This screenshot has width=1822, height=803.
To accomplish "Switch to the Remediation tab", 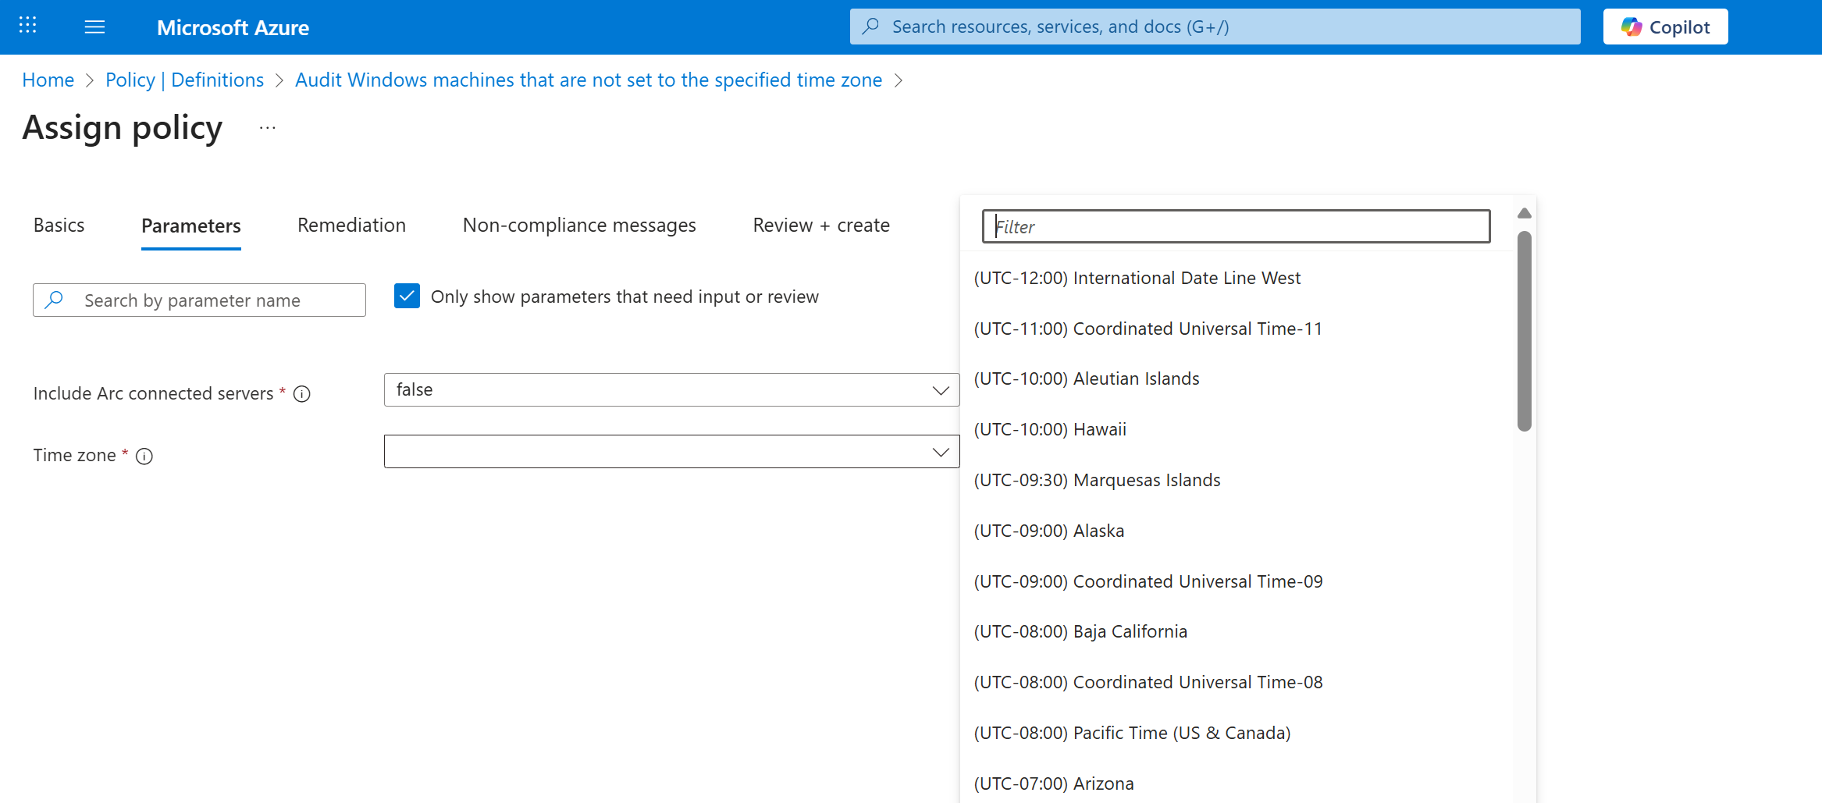I will pos(351,225).
